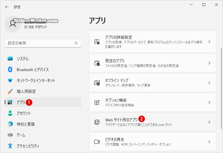Click the 個人用設定 paintbrush icon

pos(10,91)
